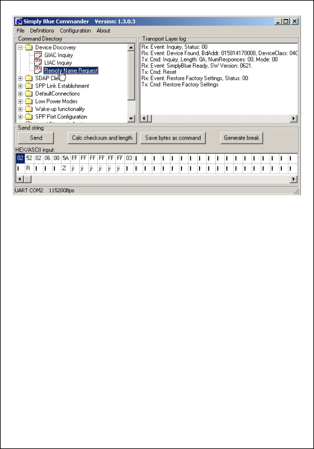Click Command Directory scrollbar up arrow

[x=131, y=47]
